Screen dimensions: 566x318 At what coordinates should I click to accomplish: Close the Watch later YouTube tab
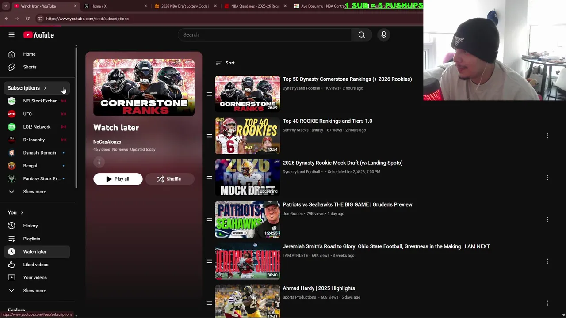[75, 6]
